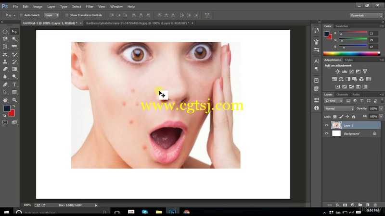The image size is (385, 216).
Task: Open the Essentials workspace dropdown
Action: [x=366, y=15]
